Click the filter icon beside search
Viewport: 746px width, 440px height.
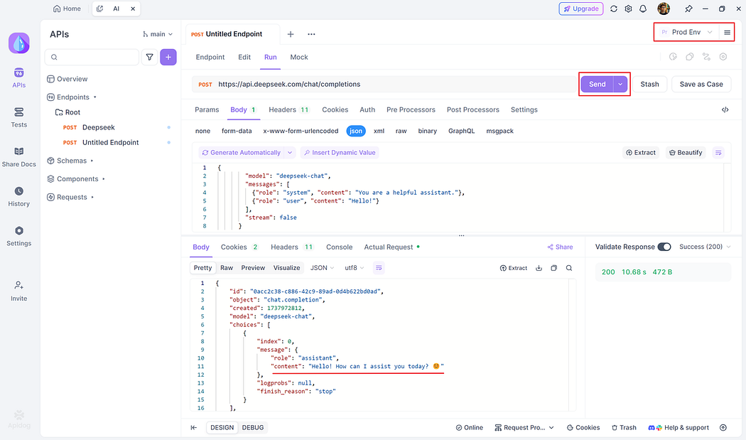149,57
